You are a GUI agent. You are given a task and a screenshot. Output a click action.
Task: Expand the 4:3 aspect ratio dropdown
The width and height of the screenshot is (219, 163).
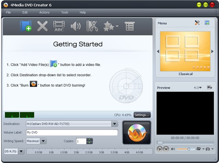[x=197, y=88]
